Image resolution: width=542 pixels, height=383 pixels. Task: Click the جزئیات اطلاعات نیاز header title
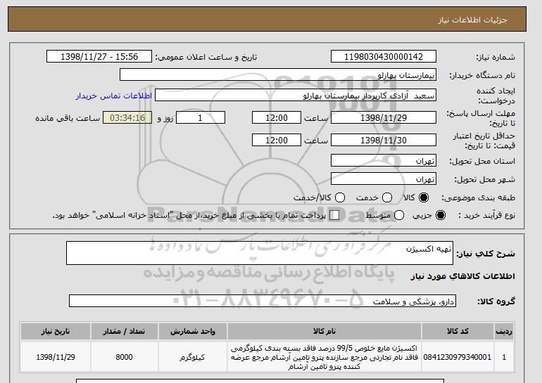click(472, 20)
